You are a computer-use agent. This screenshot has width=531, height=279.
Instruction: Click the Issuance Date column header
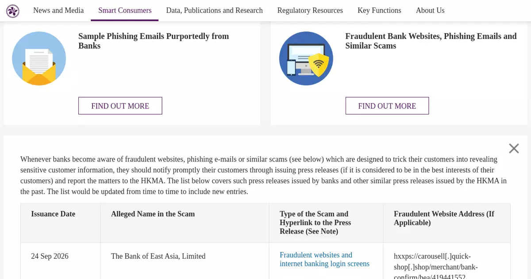pyautogui.click(x=53, y=214)
